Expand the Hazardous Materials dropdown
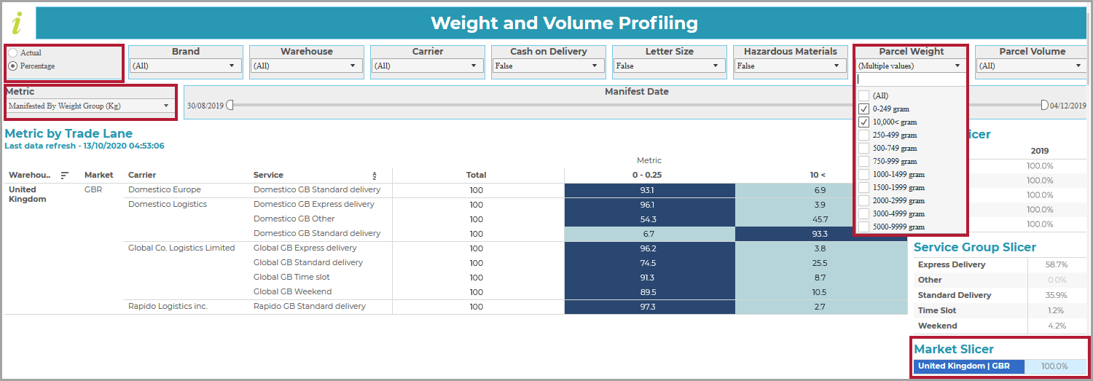 coord(791,66)
